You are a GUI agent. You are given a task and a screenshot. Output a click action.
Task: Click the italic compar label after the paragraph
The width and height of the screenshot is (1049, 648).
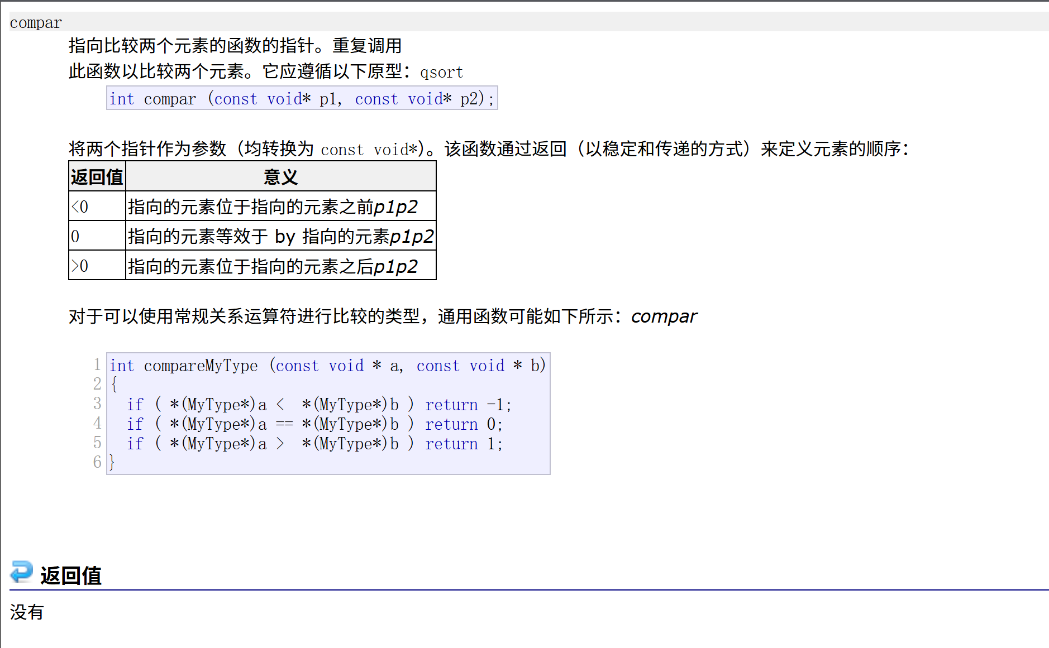point(664,316)
